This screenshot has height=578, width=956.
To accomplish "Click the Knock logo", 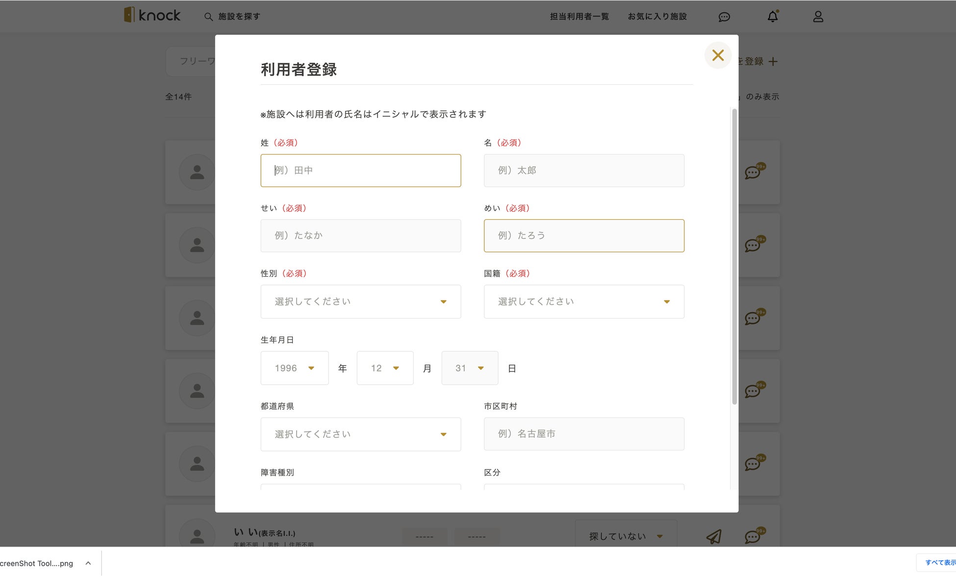I will pyautogui.click(x=152, y=15).
